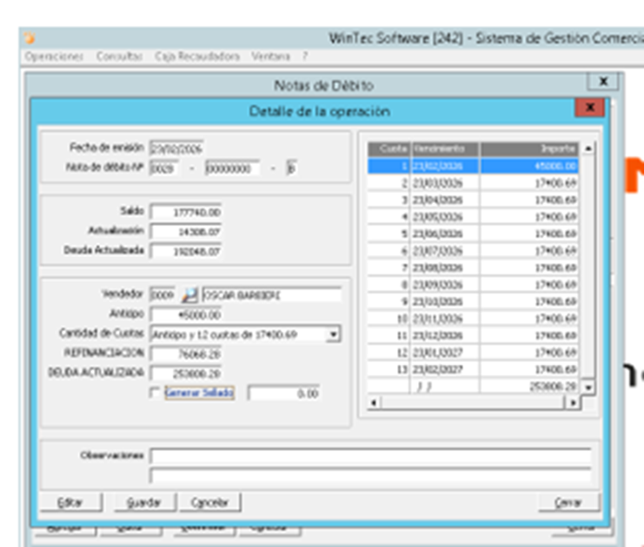Close the Notas de Débito window
This screenshot has height=547, width=644.
pos(603,82)
